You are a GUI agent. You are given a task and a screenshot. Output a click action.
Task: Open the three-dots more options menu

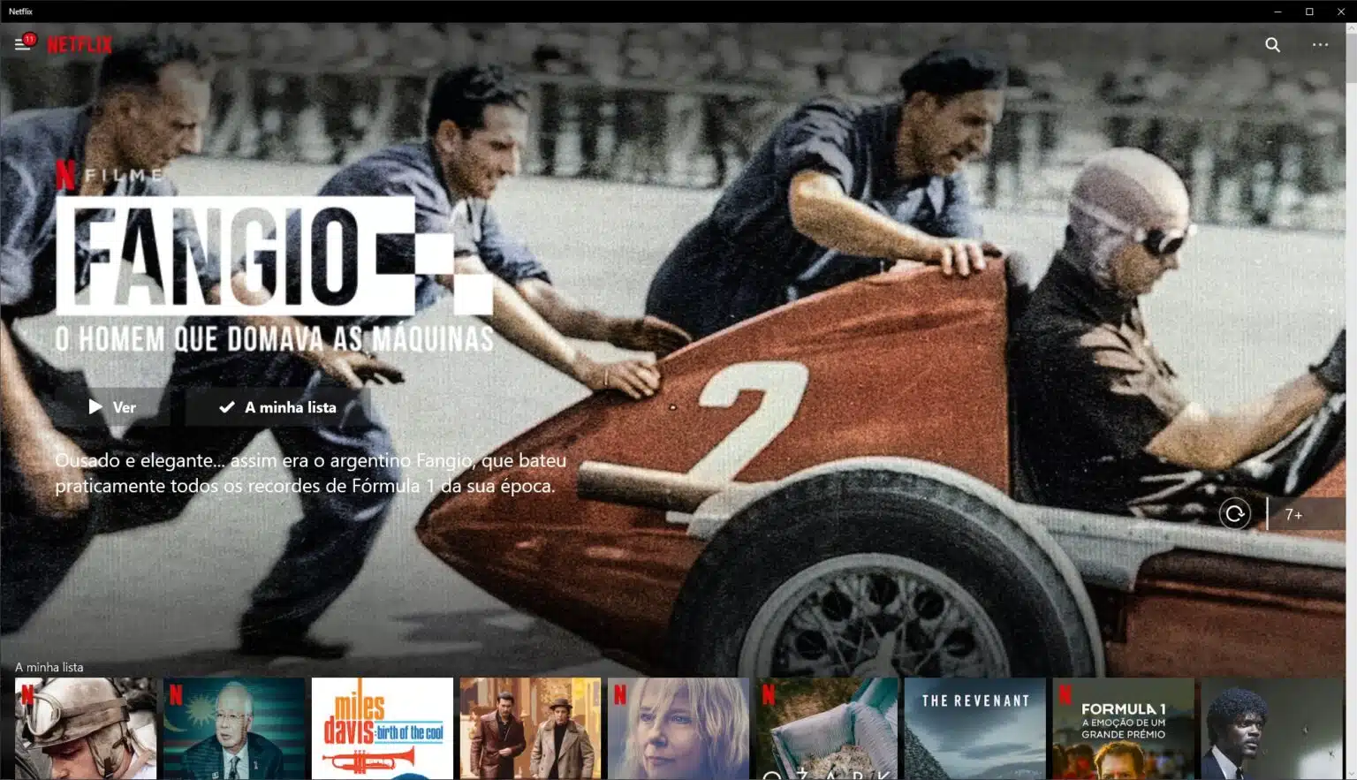[x=1320, y=44]
